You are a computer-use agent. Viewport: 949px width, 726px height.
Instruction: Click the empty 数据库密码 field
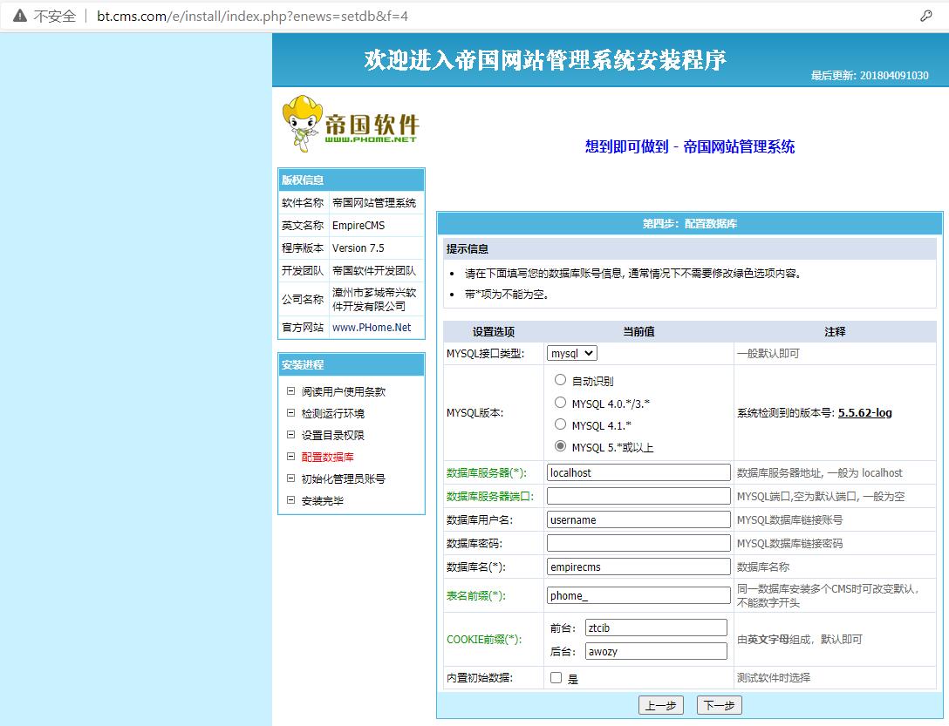tap(638, 543)
